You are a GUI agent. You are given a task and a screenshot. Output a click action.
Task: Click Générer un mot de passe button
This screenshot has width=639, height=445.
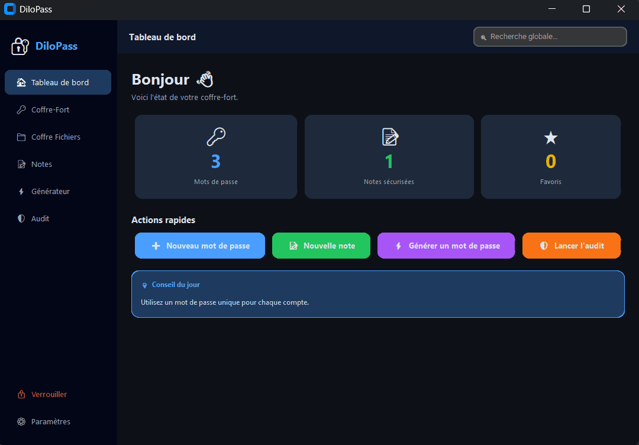pyautogui.click(x=446, y=246)
